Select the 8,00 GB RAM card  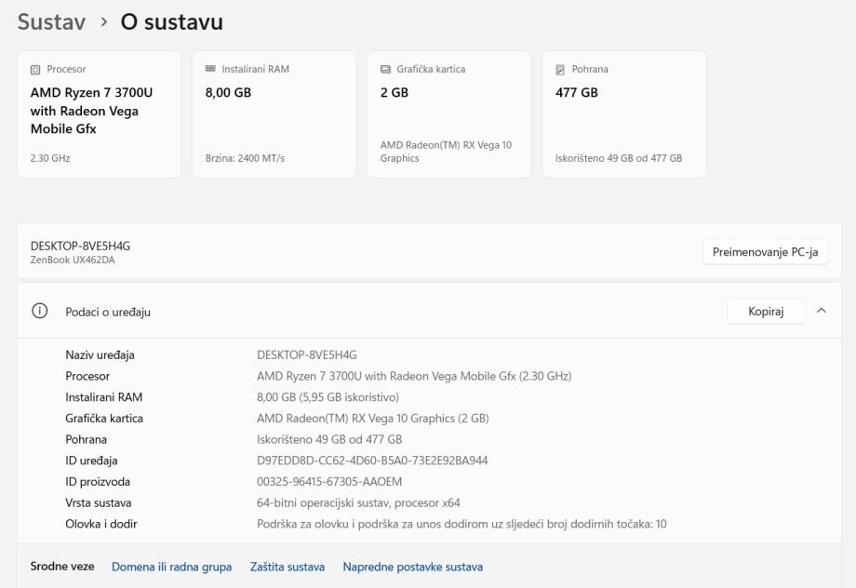pyautogui.click(x=274, y=114)
